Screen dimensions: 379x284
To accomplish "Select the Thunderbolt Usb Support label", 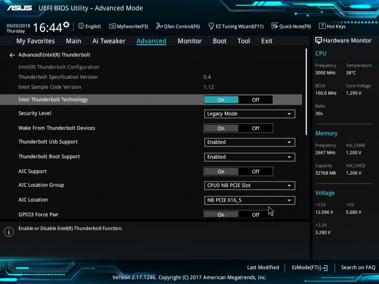I will [48, 142].
